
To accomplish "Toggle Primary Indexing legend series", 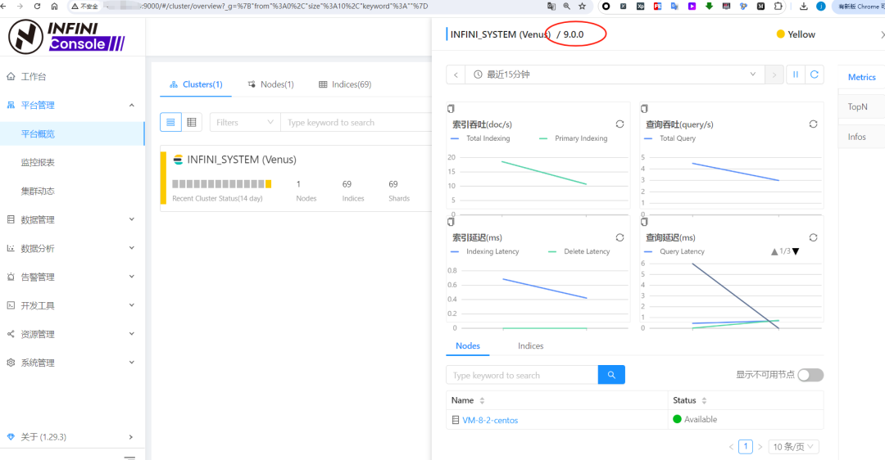I will (574, 138).
